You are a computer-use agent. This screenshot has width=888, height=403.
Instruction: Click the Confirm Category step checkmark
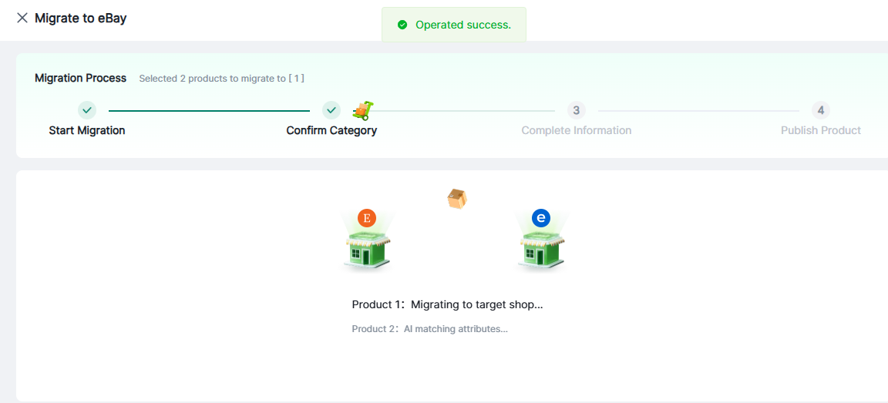pos(331,110)
